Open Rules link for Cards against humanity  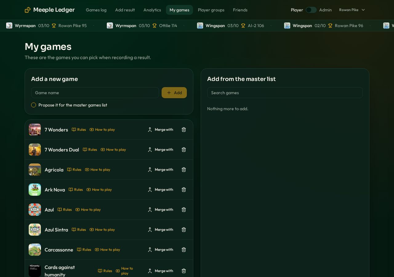105,271
